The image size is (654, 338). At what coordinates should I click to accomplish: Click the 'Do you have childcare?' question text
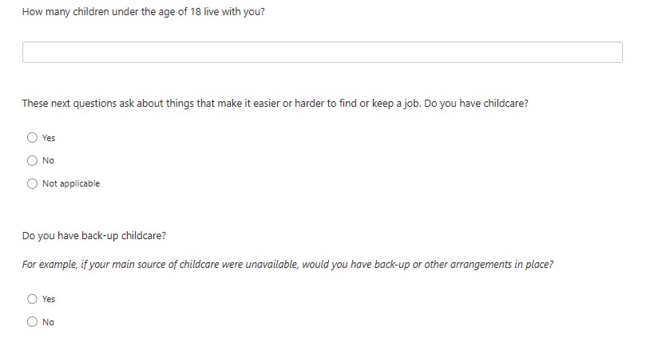pos(477,104)
